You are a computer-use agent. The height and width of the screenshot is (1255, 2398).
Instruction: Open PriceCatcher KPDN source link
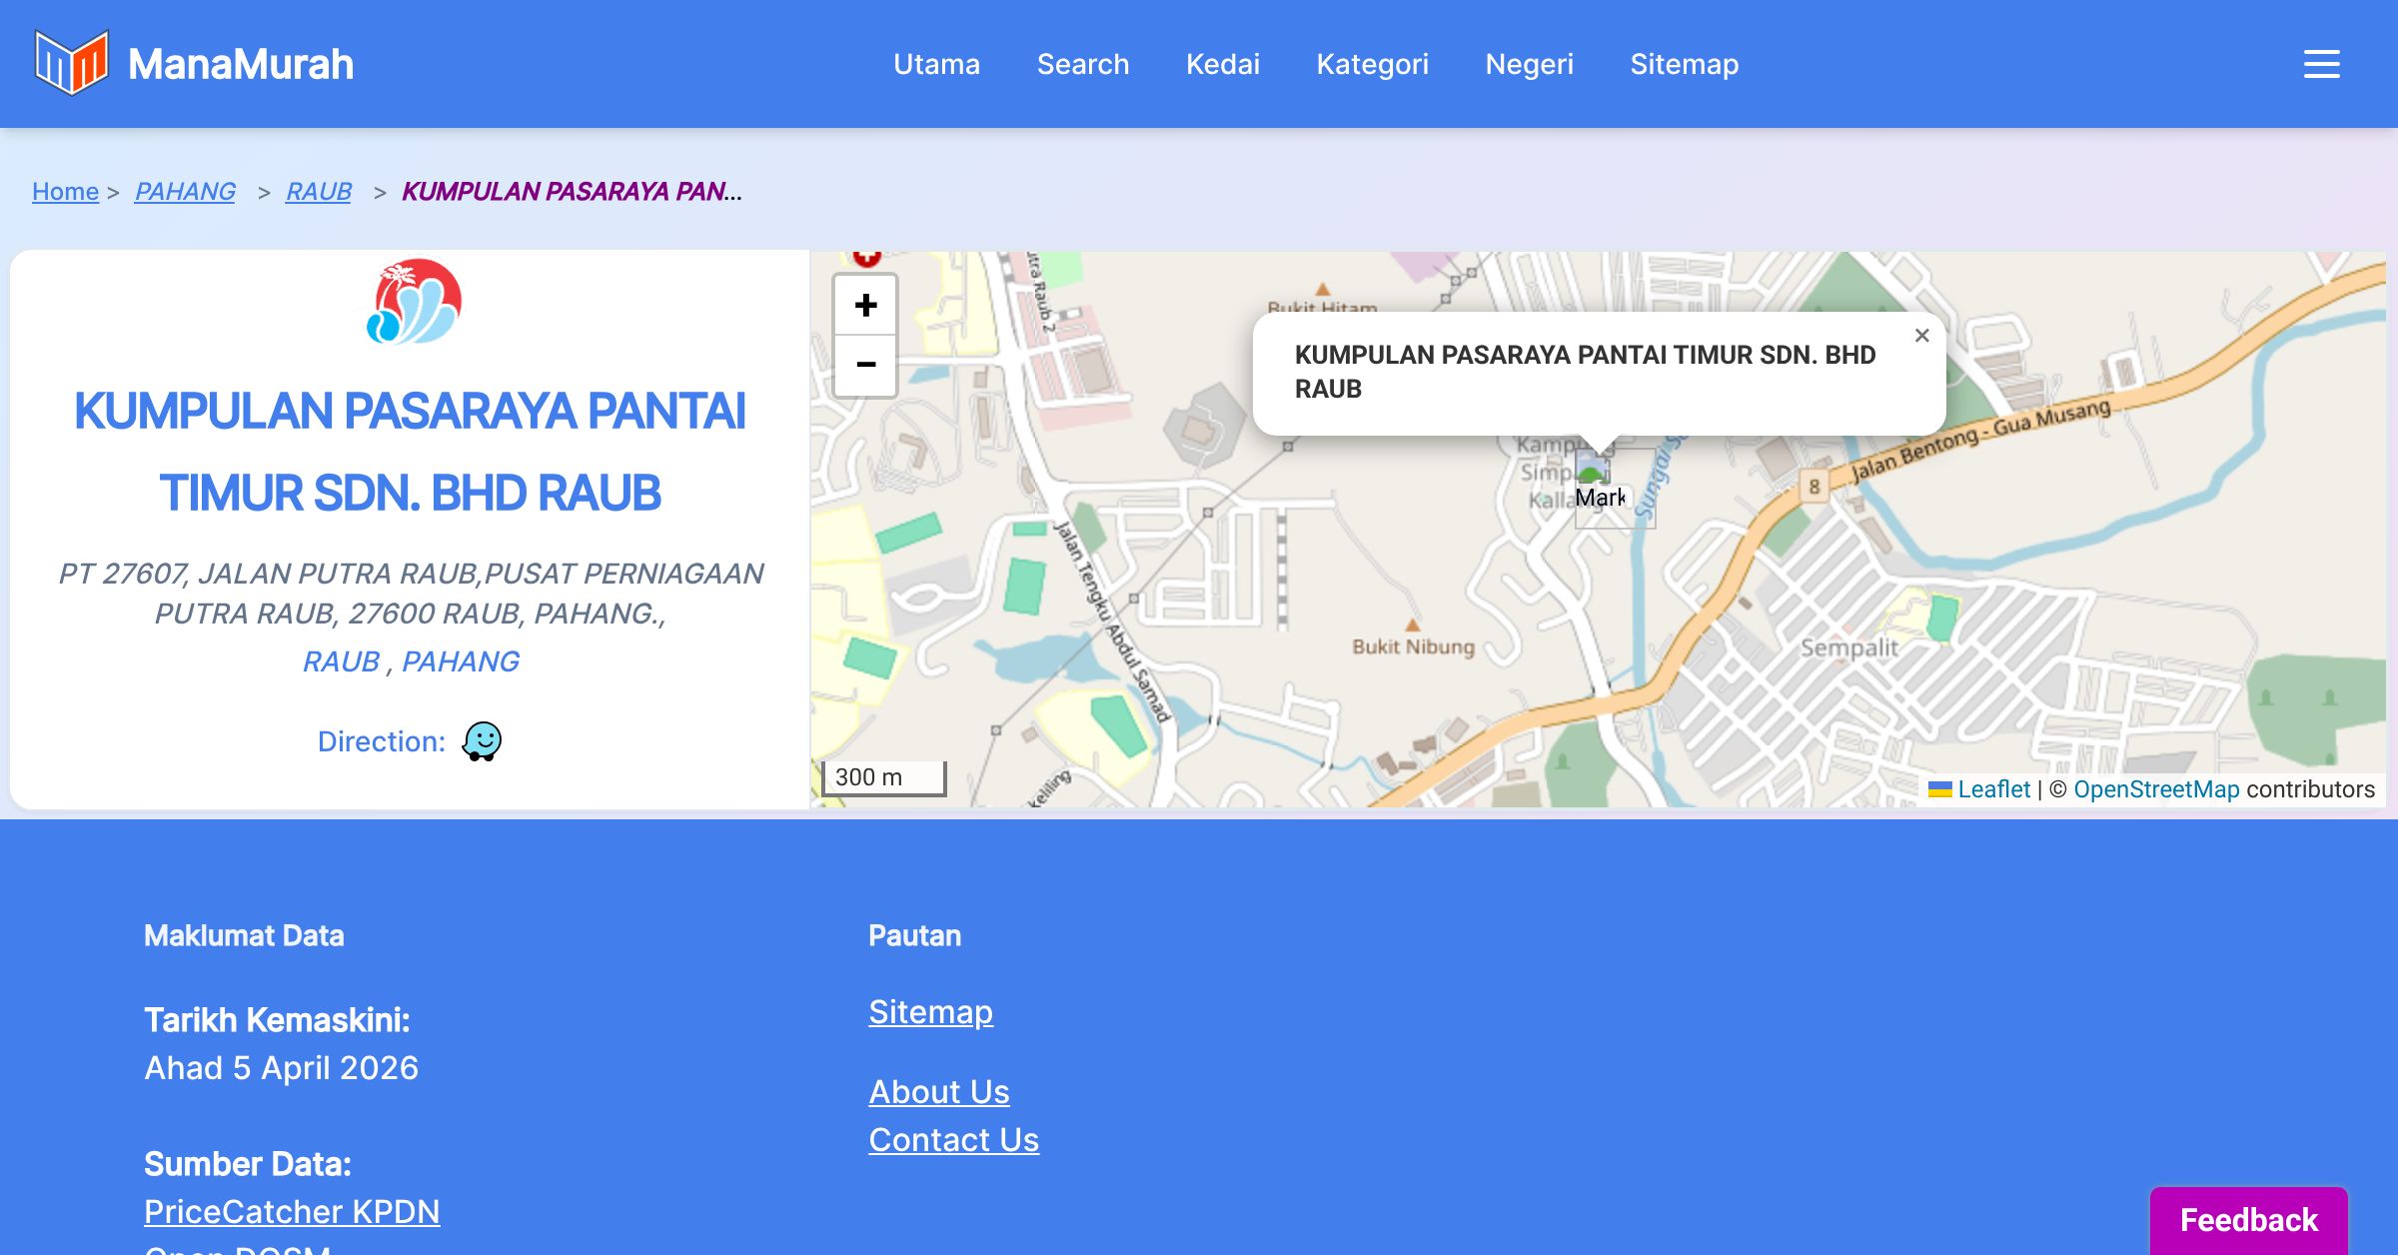[x=292, y=1211]
